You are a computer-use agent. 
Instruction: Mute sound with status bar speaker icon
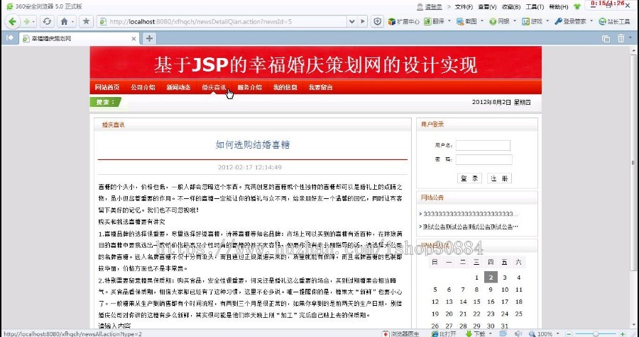(x=518, y=333)
